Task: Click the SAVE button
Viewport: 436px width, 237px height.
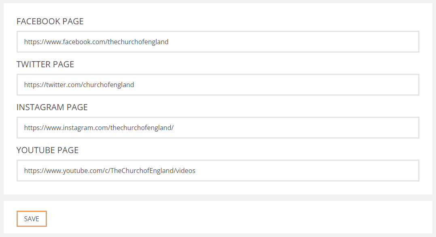Action: pos(32,219)
